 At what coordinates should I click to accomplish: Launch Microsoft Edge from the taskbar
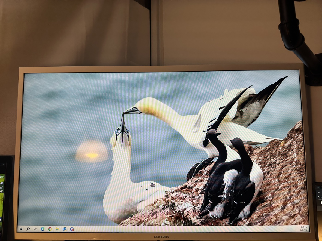(42, 229)
